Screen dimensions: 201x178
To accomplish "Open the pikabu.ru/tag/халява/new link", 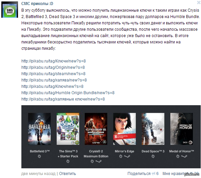I will (x=54, y=80).
